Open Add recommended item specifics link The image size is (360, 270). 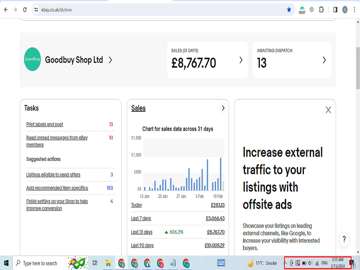tap(57, 188)
